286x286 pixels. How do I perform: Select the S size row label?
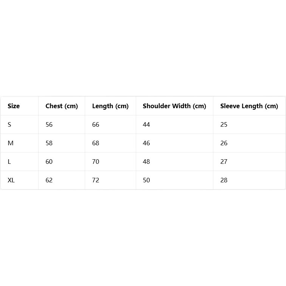point(9,124)
